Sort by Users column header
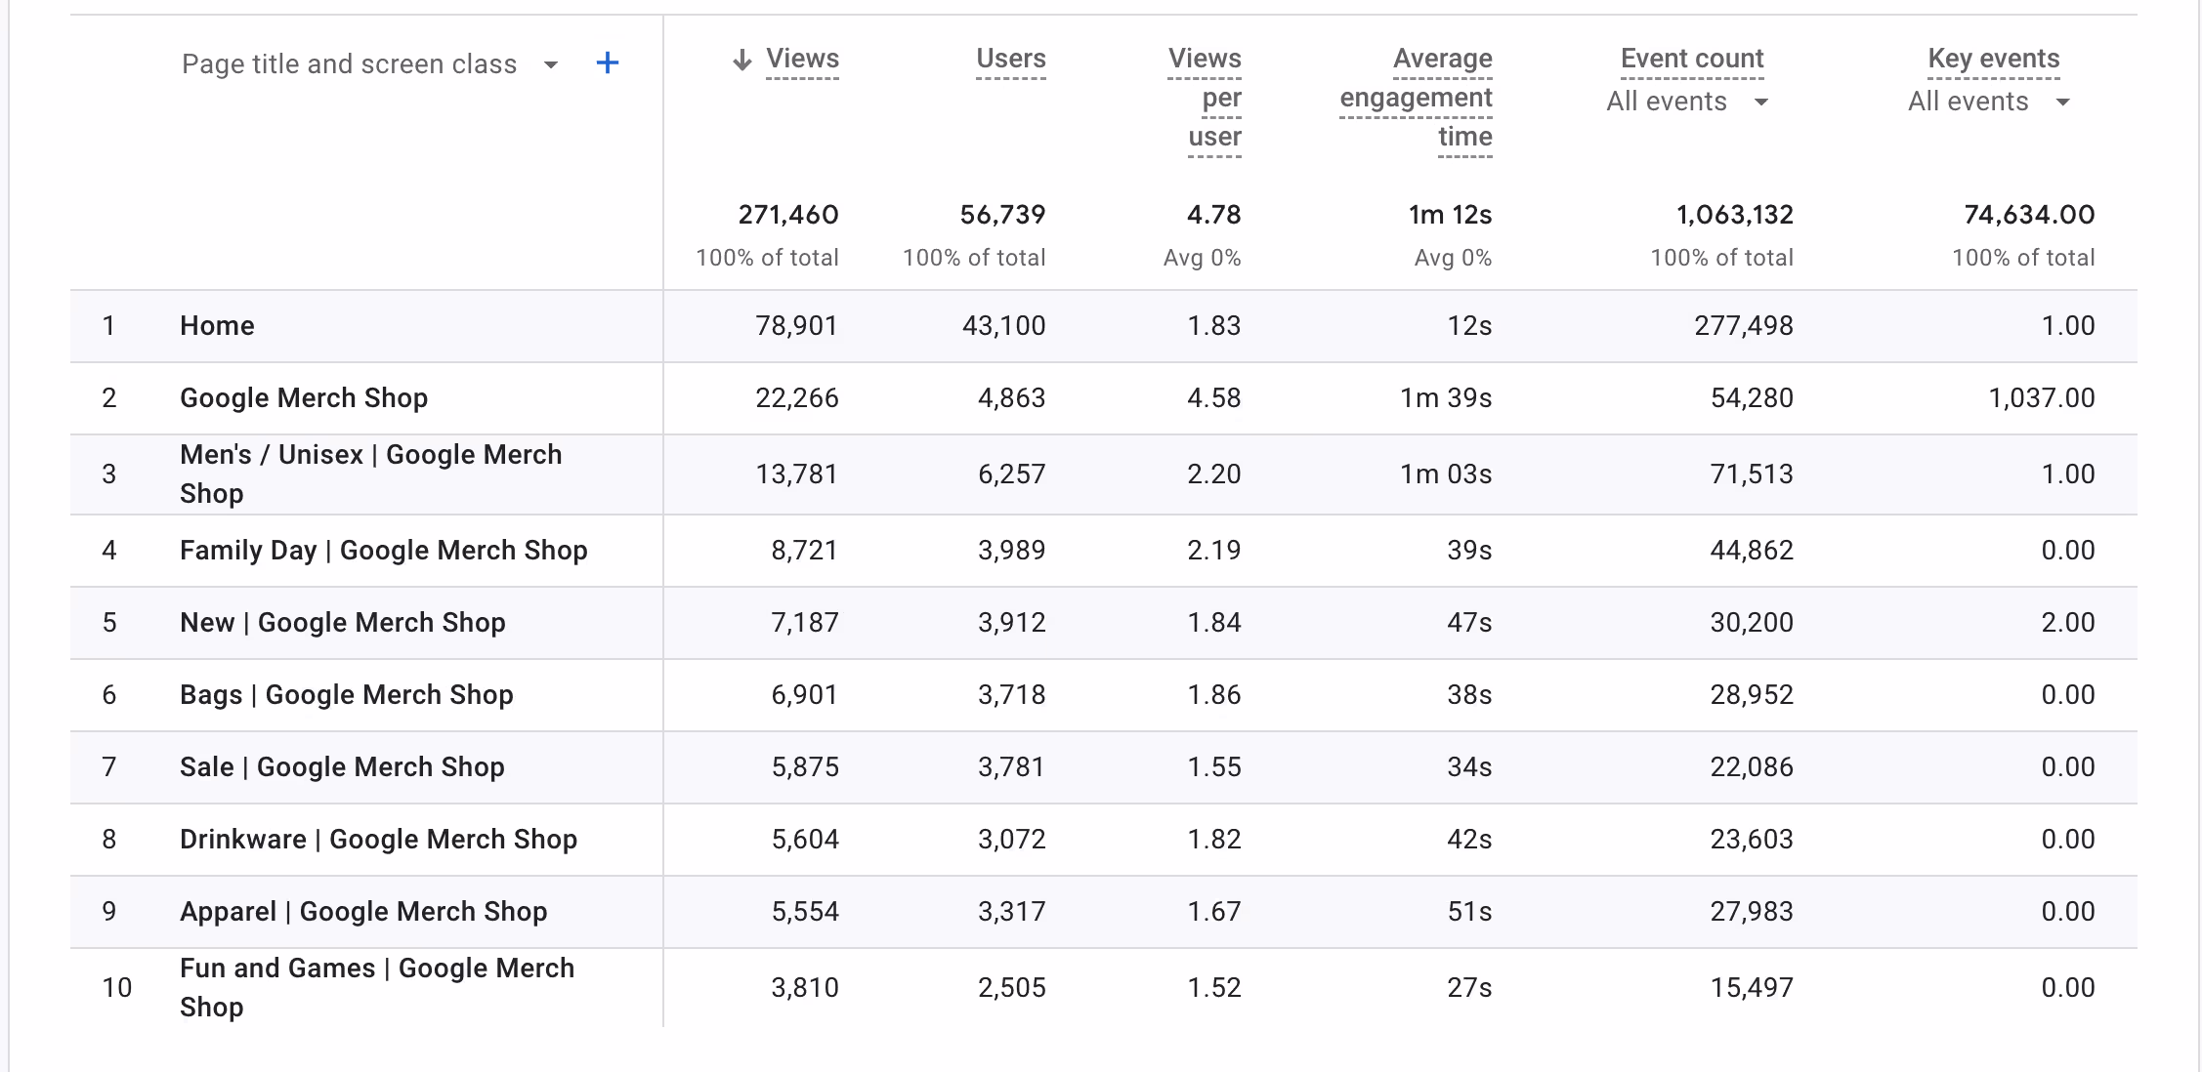2202x1072 pixels. pyautogui.click(x=1011, y=59)
